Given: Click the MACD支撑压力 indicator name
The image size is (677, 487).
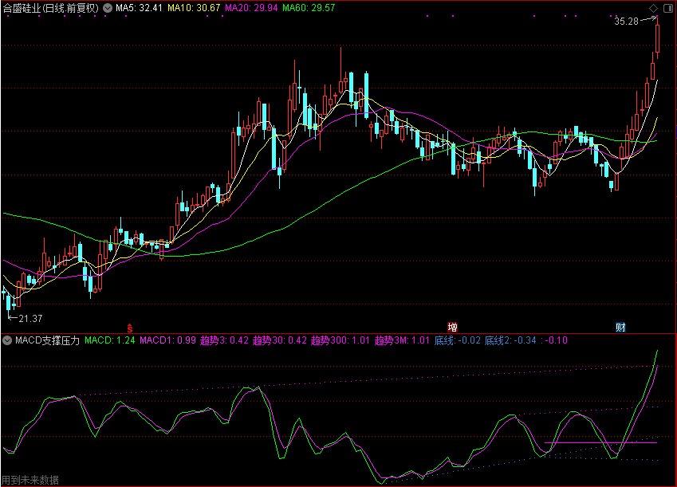Looking at the screenshot, I should click(x=48, y=340).
